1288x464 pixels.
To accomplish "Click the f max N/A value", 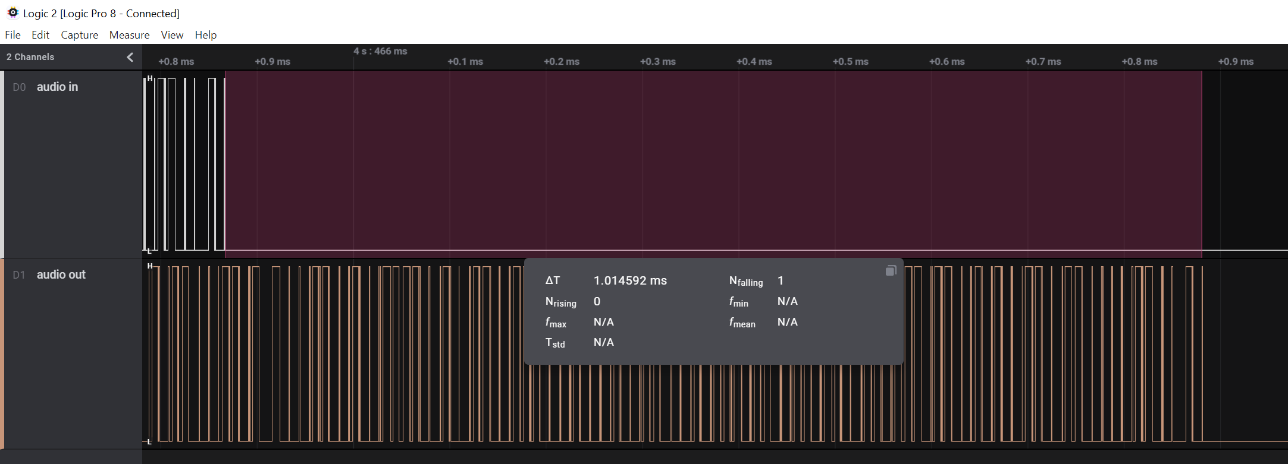I will (x=604, y=321).
